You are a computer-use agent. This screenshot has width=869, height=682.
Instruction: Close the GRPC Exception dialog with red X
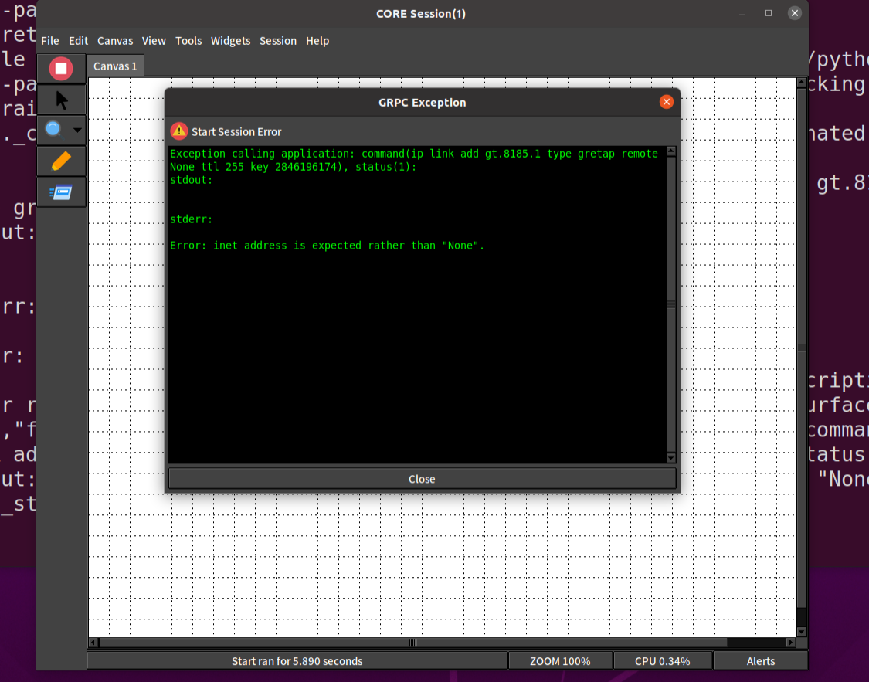(x=666, y=101)
